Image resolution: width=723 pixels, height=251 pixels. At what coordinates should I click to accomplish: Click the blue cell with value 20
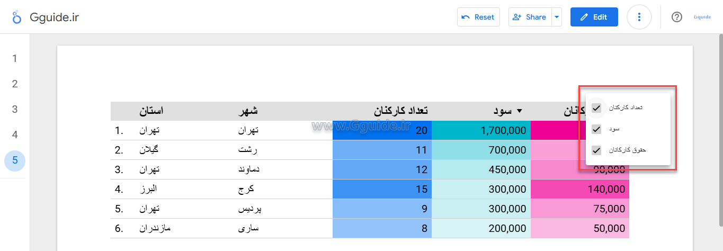click(x=382, y=131)
